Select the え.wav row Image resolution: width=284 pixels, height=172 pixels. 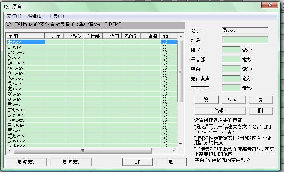pos(92,84)
